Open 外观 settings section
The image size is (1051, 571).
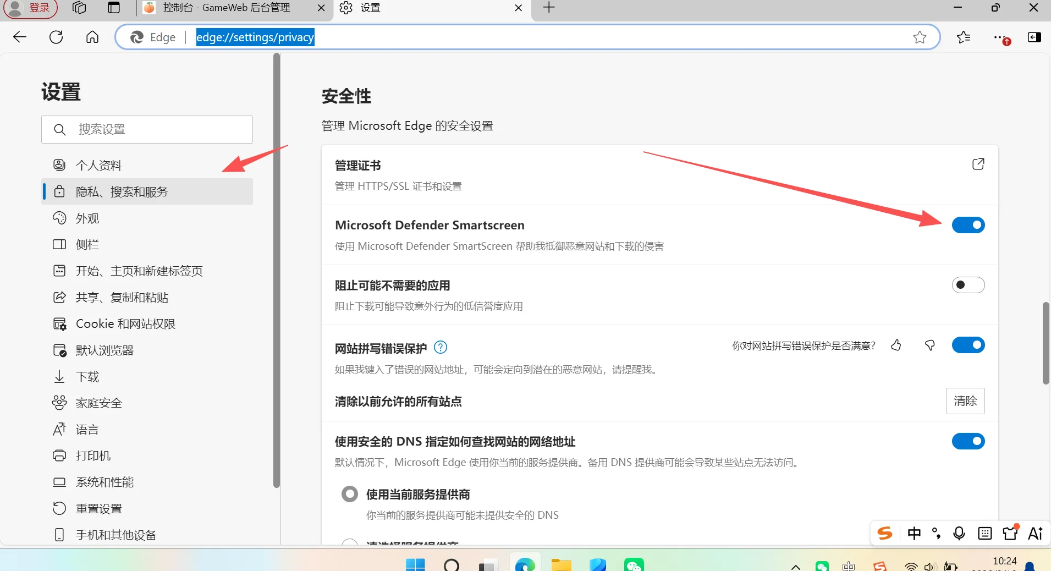click(147, 218)
